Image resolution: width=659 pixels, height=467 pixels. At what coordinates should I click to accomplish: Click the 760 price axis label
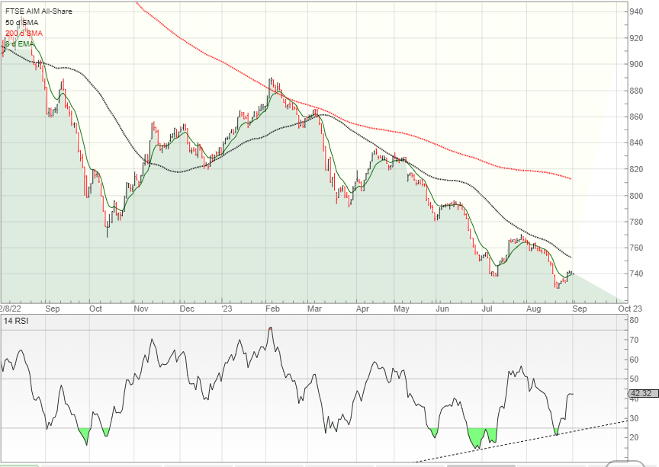click(636, 248)
